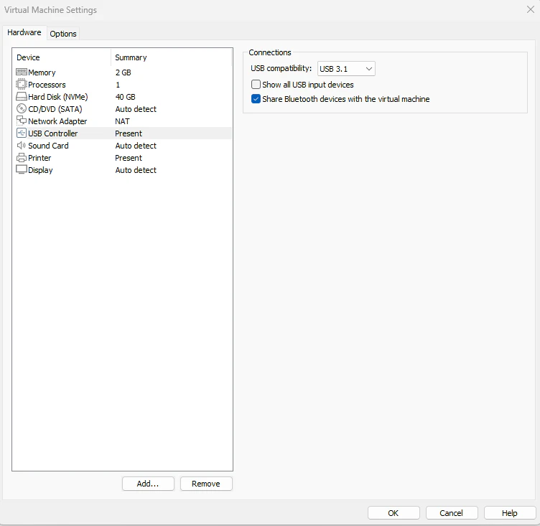Click the Auto detect summary for Sound Card

[136, 146]
